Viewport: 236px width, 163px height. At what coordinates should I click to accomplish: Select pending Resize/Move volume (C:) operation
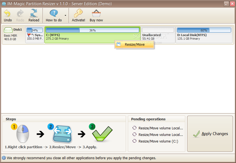coord(158,141)
